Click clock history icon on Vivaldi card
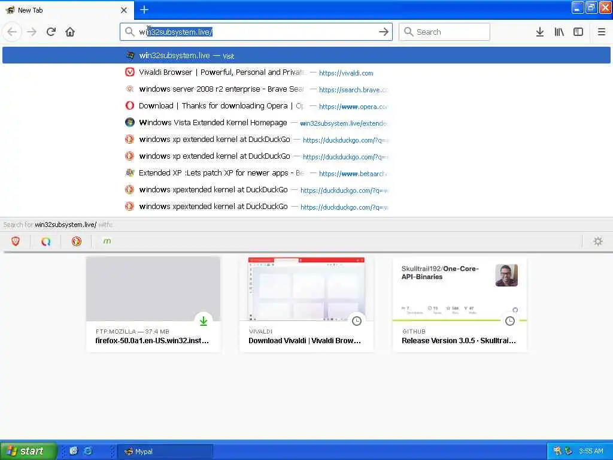The width and height of the screenshot is (613, 460). pos(357,321)
